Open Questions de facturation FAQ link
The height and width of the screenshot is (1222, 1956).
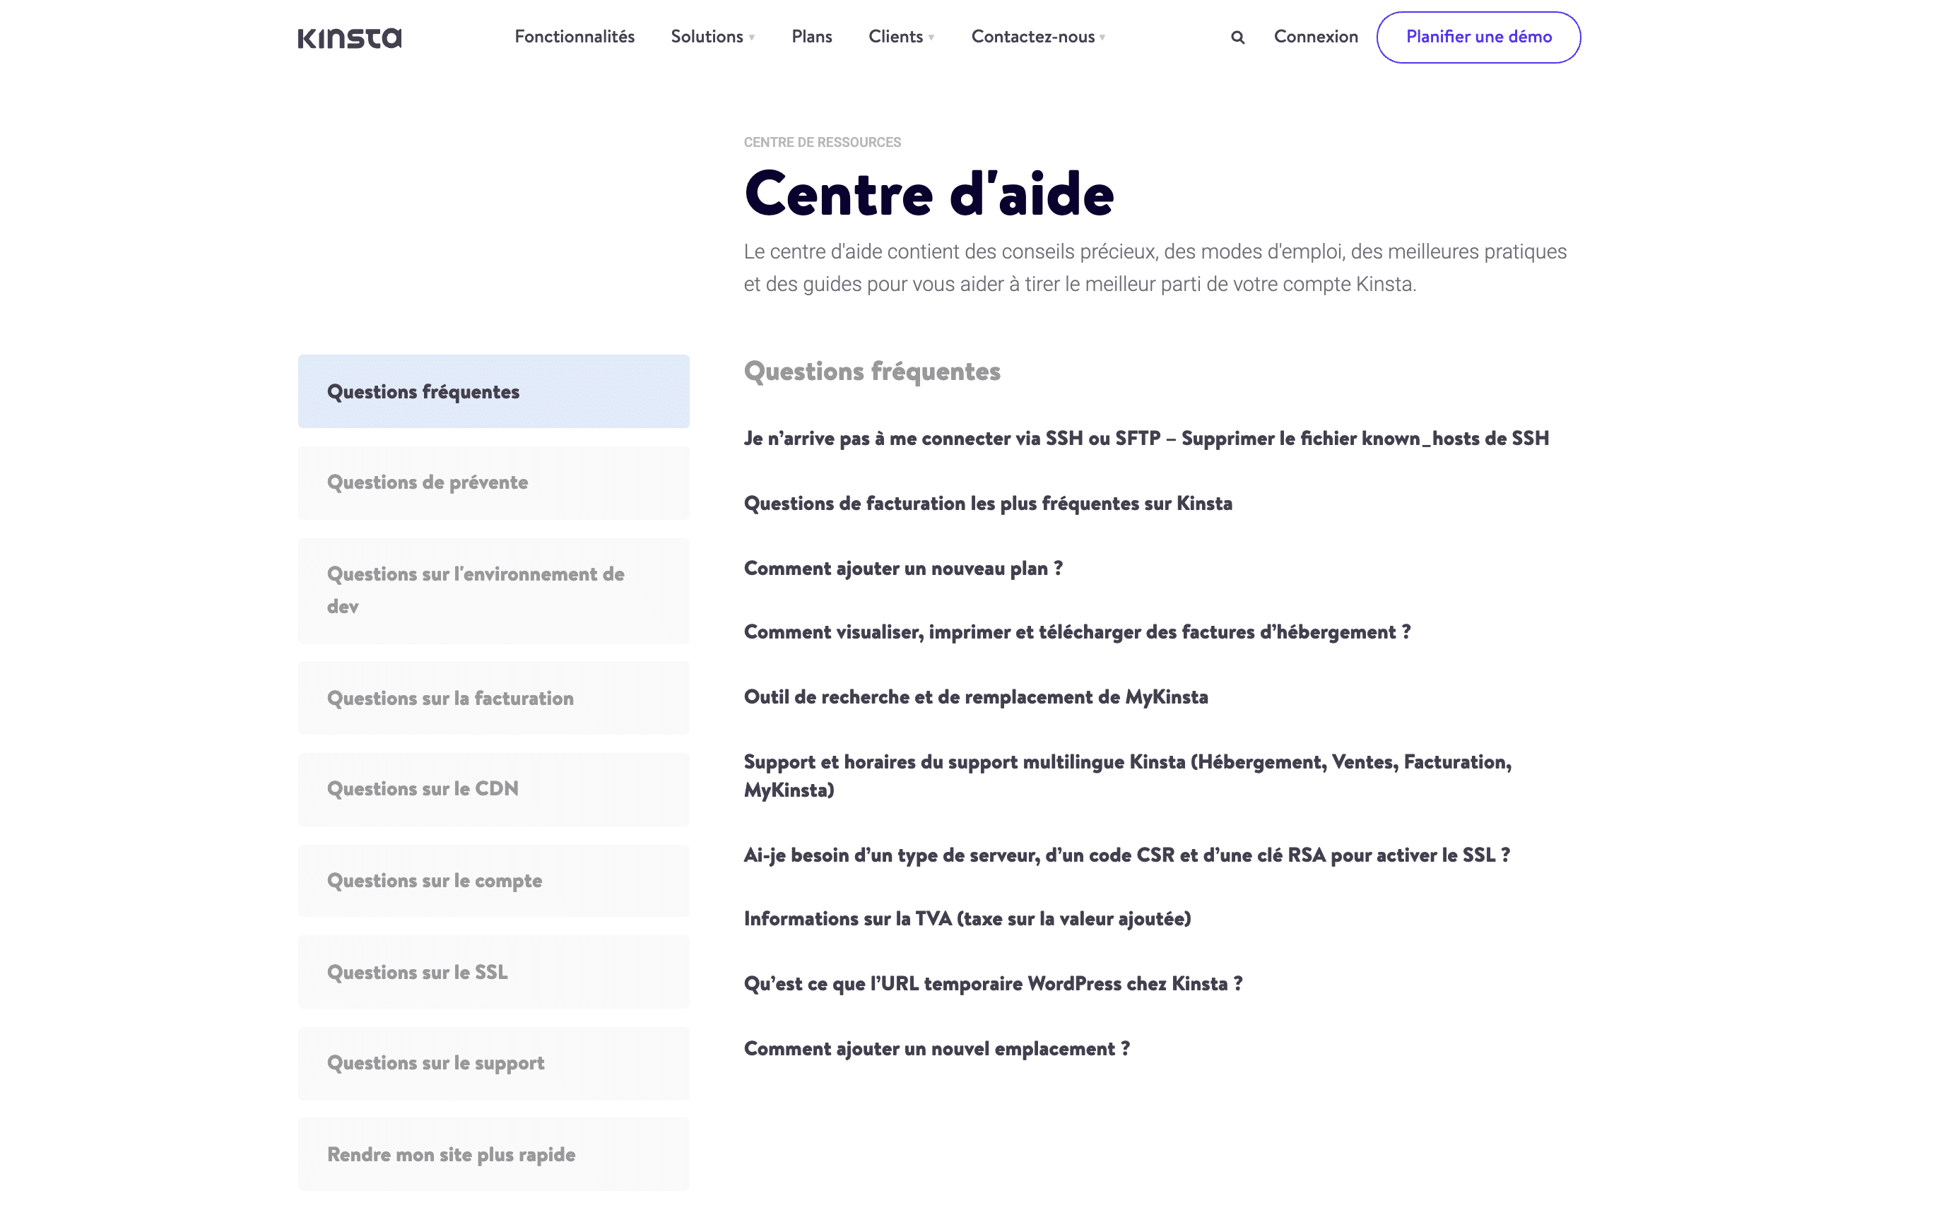(987, 503)
